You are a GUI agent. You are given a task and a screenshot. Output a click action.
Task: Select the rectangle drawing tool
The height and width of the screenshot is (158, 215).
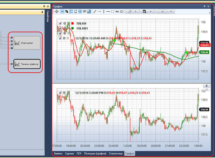click(x=112, y=12)
